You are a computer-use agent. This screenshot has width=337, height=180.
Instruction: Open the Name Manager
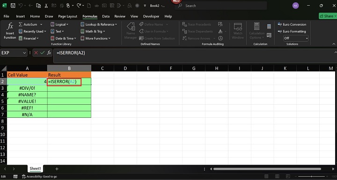point(131,31)
